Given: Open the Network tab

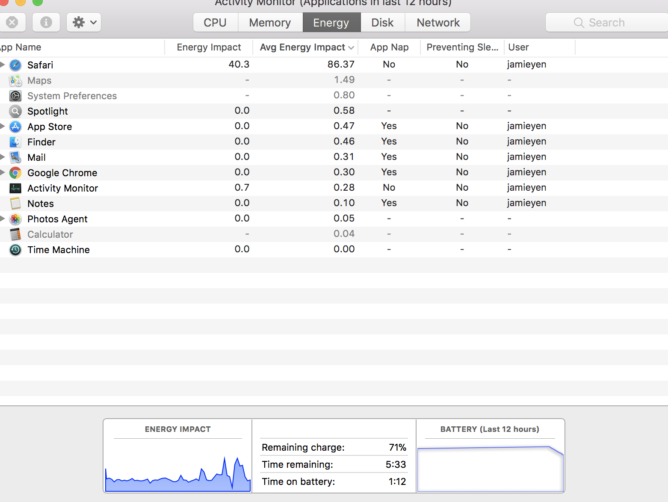Looking at the screenshot, I should [438, 22].
